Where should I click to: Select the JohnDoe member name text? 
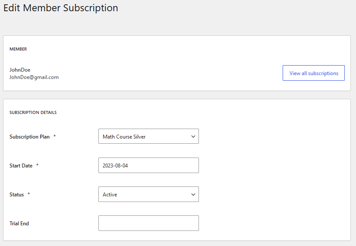(20, 70)
